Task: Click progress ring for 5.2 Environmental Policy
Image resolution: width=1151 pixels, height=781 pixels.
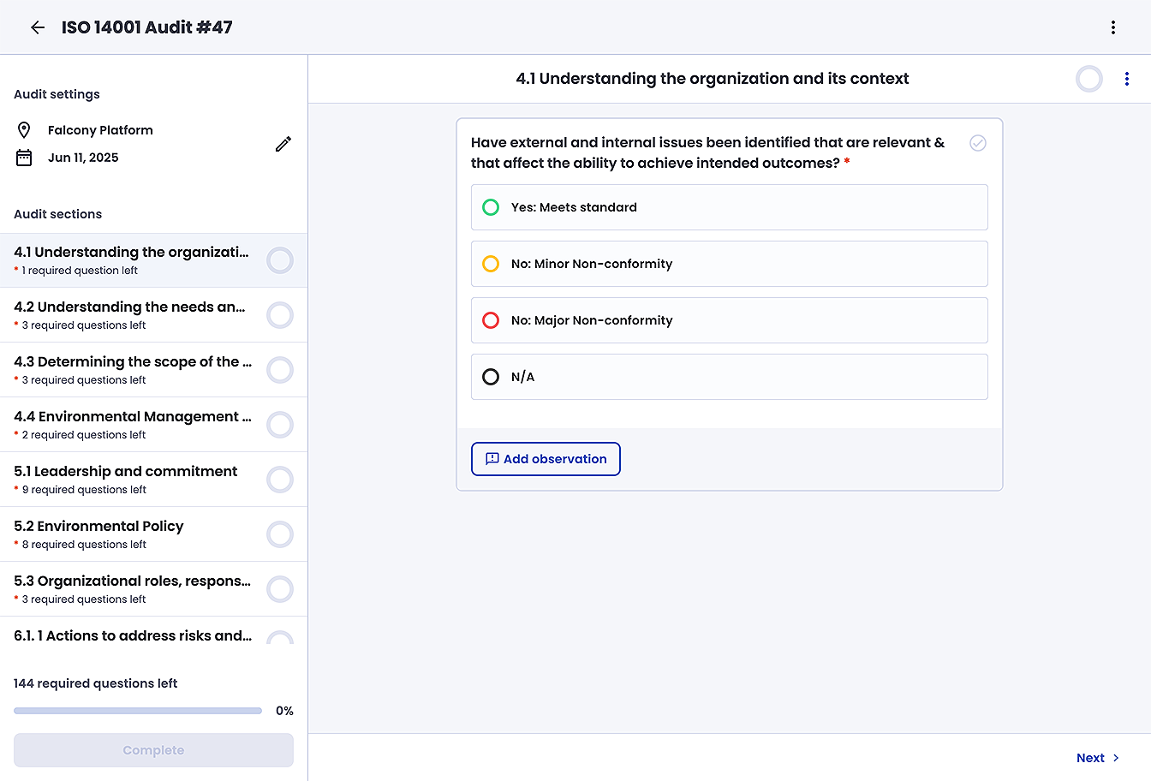Action: point(280,534)
